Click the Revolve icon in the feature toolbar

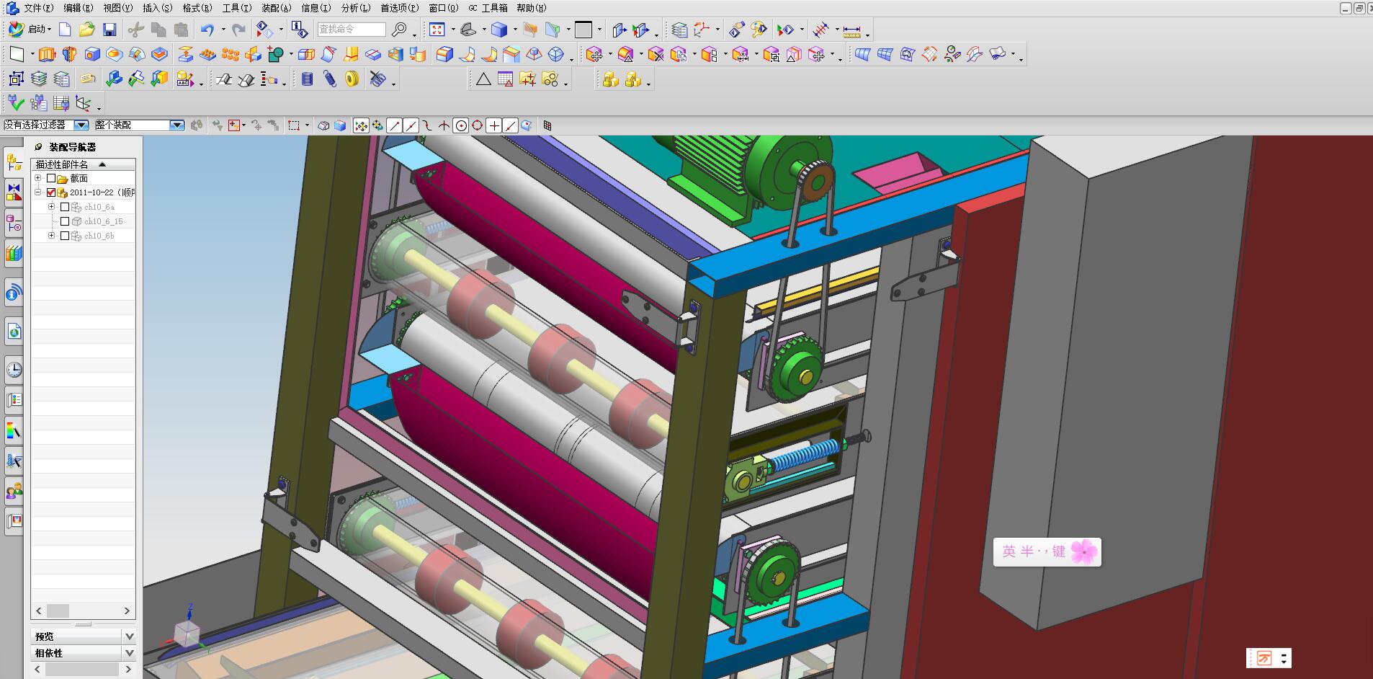click(x=69, y=54)
